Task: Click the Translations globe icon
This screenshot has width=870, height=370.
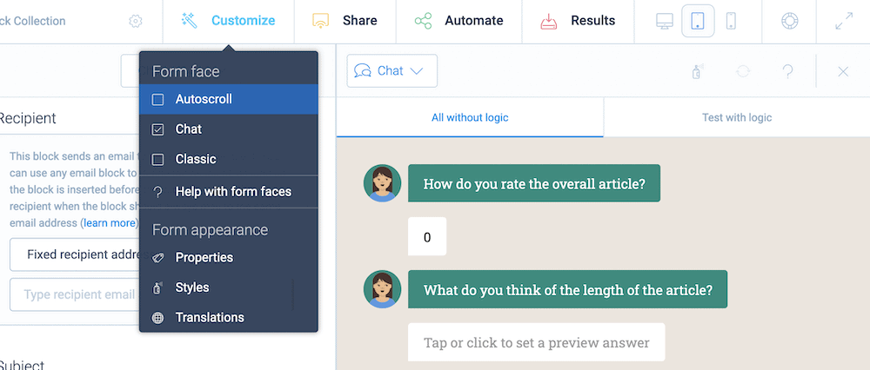Action: pyautogui.click(x=158, y=317)
